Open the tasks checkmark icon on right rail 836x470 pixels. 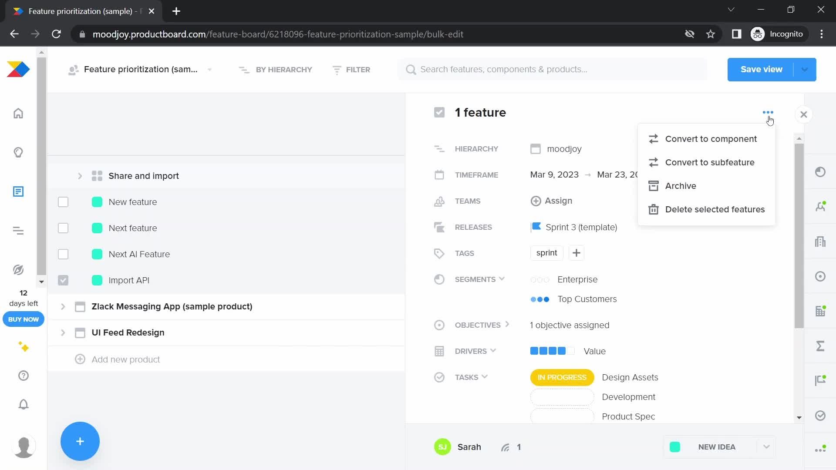tap(820, 416)
